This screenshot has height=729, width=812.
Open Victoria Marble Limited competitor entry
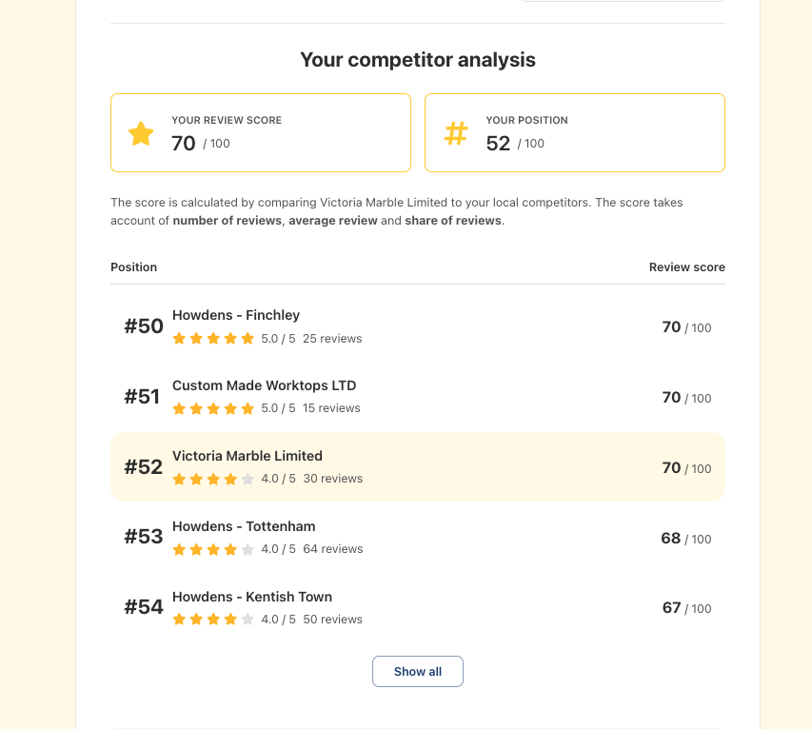[248, 456]
